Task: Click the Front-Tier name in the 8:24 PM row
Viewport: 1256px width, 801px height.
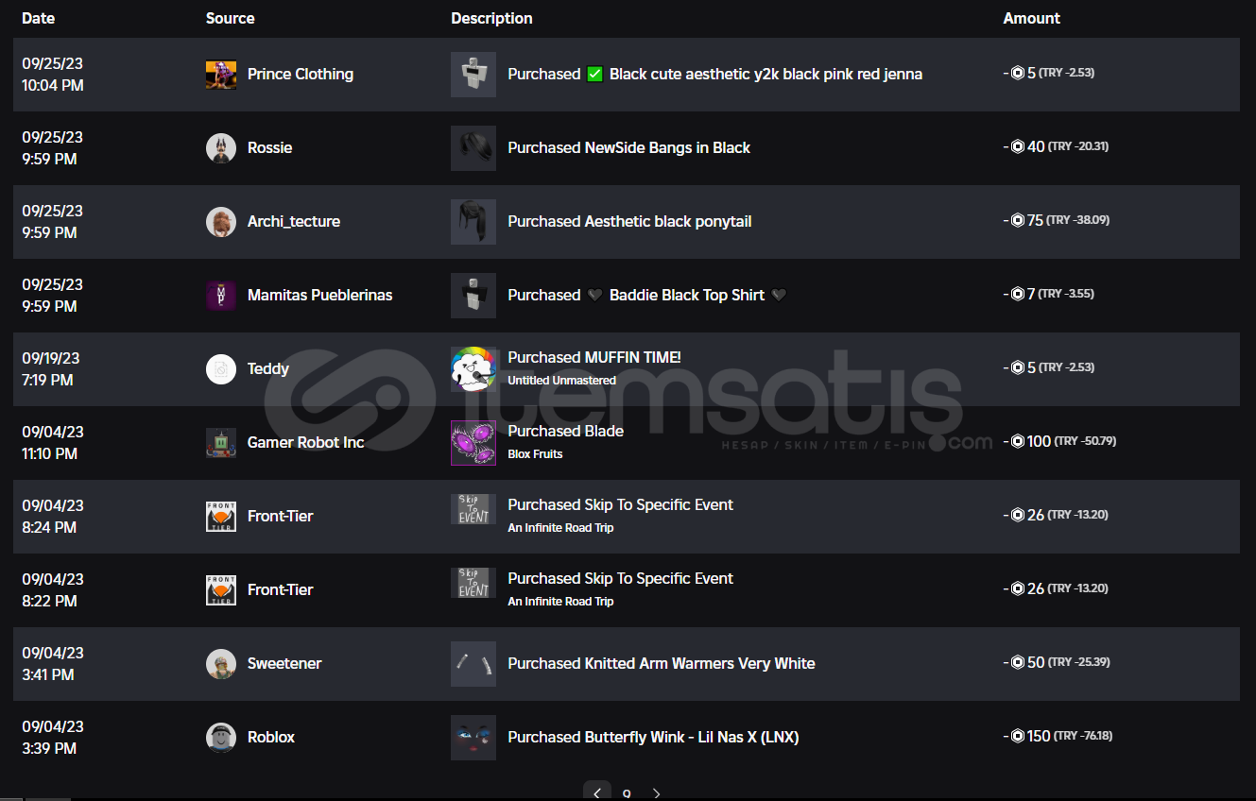Action: (281, 517)
